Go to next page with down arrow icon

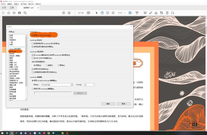(x=69, y=13)
